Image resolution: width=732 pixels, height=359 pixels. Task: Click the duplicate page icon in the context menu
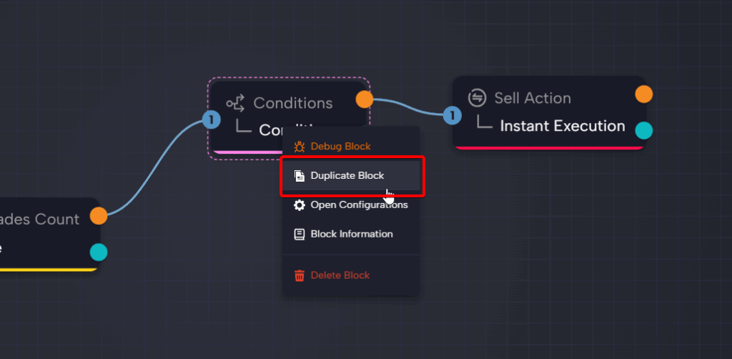pos(300,176)
